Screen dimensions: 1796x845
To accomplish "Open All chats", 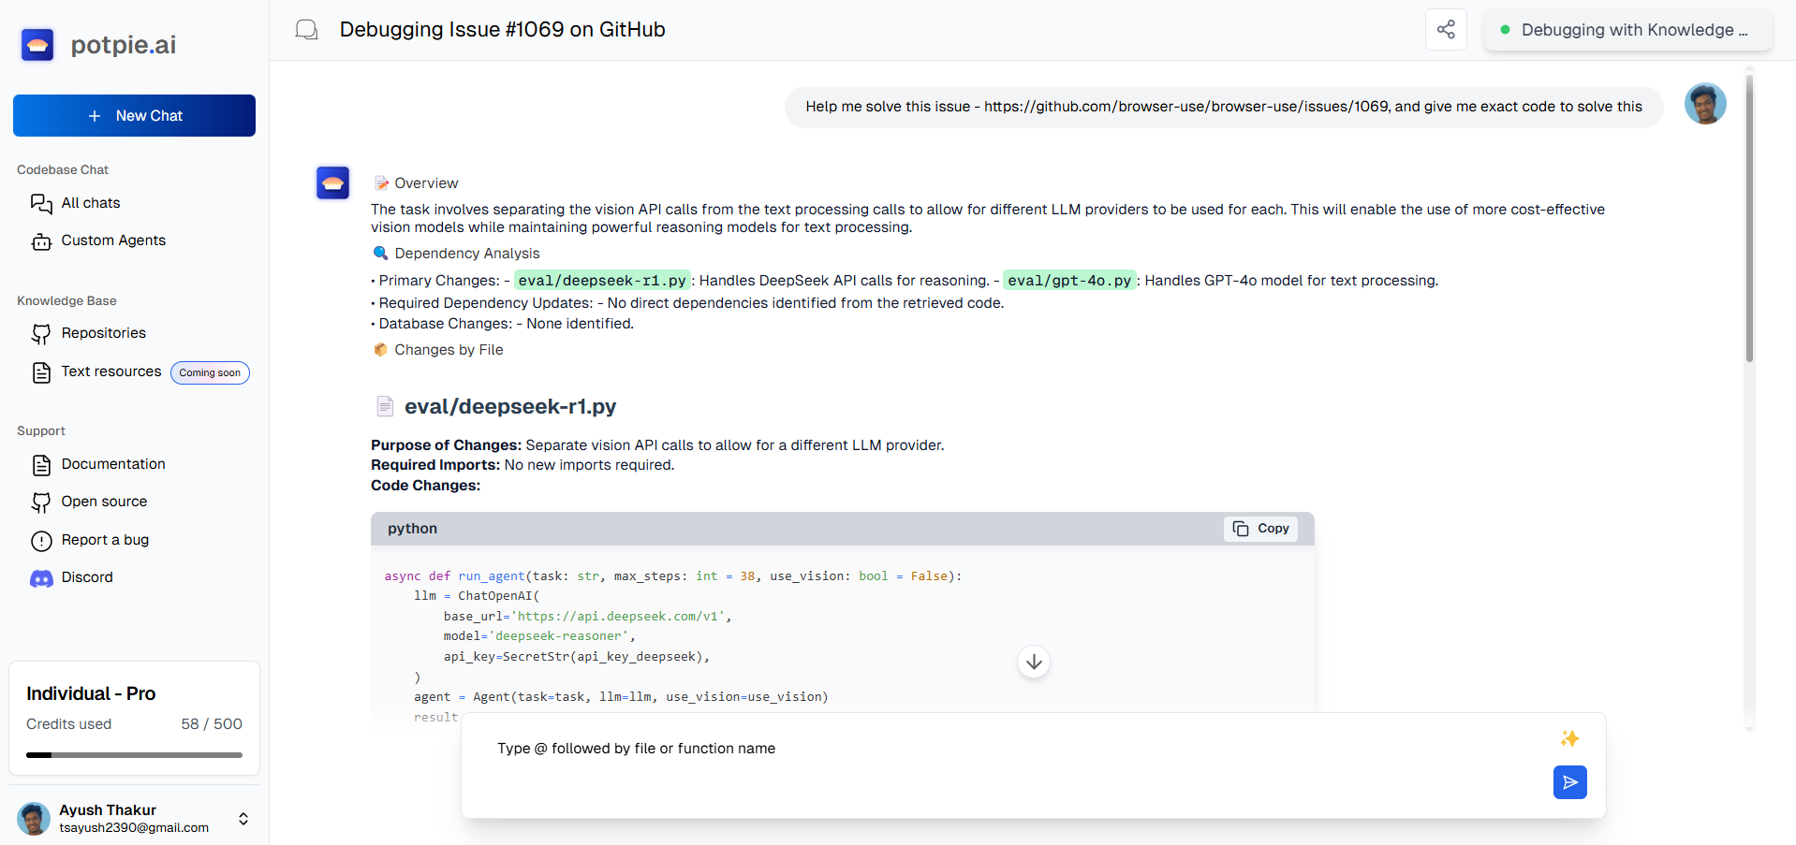I will click(91, 203).
